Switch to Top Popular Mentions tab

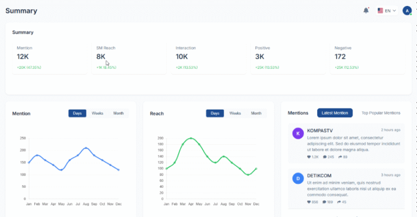click(x=381, y=113)
